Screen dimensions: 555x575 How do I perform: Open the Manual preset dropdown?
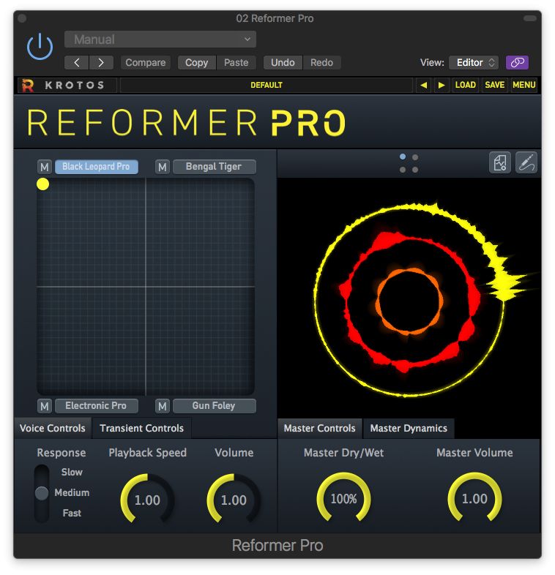click(x=160, y=40)
